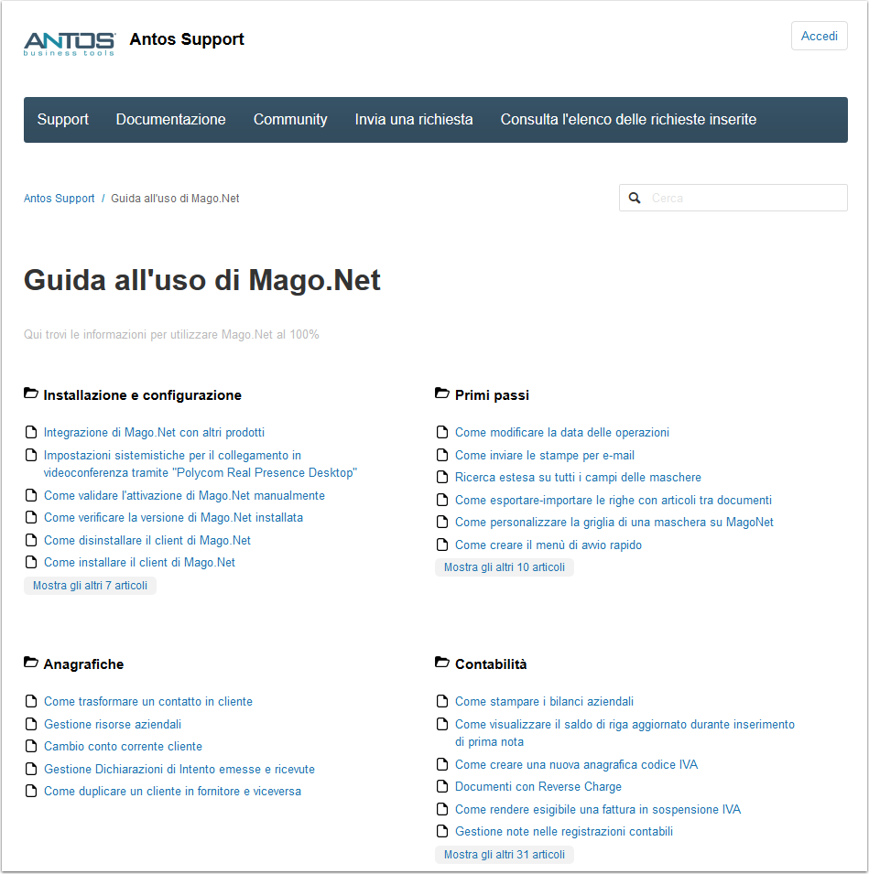The width and height of the screenshot is (869, 874).
Task: Click document icon next to Come inviare le stampe
Action: click(442, 455)
